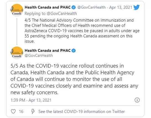Click the Twitter bird logo
151x118 pixels.
coord(136,7)
